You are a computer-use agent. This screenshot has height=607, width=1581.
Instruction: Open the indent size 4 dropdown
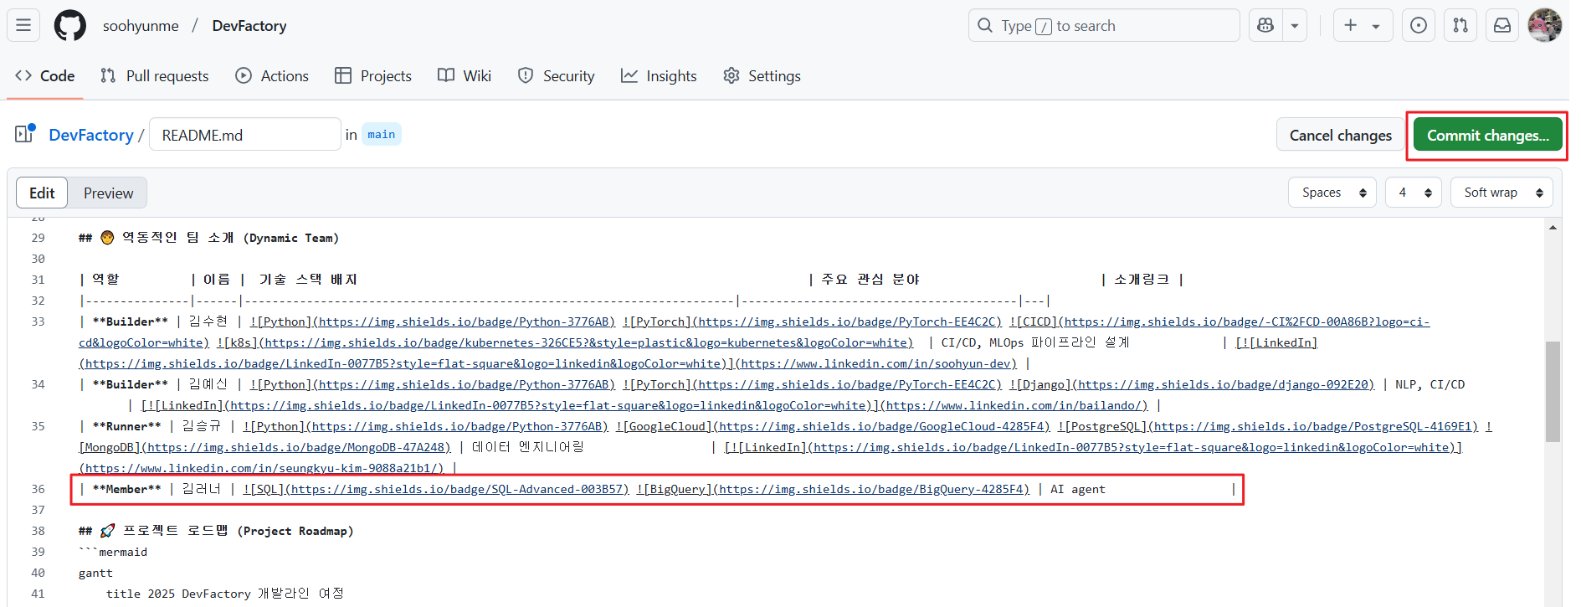[x=1413, y=193]
